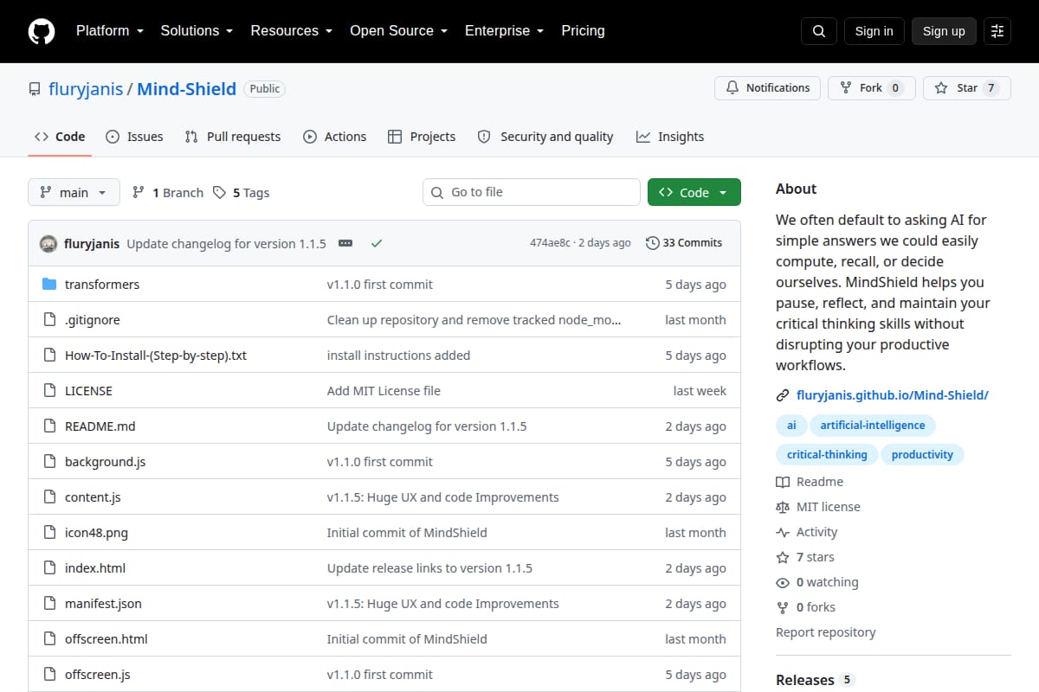Click the fork icon beside 0 forks
Image resolution: width=1039 pixels, height=692 pixels.
click(783, 607)
